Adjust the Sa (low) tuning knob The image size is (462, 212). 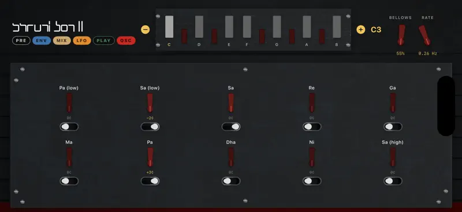click(150, 103)
